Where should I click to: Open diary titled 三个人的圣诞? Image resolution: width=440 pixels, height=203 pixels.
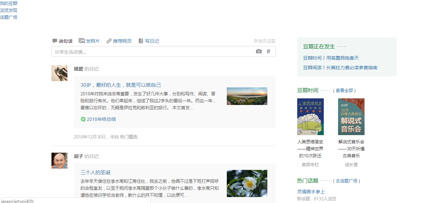[x=96, y=173]
